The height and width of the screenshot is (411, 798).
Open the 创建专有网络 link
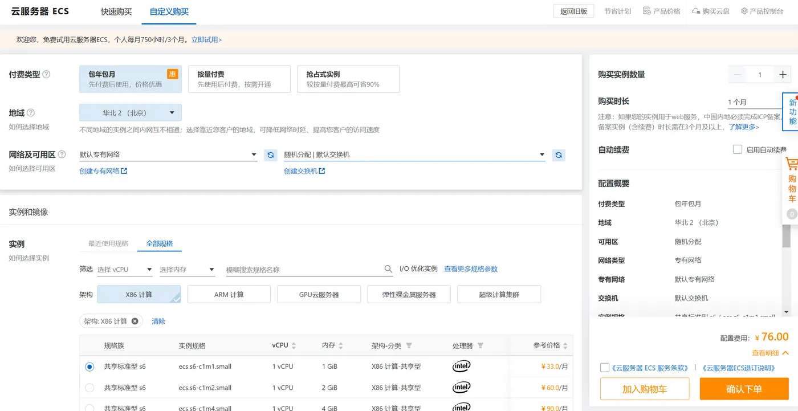[103, 171]
